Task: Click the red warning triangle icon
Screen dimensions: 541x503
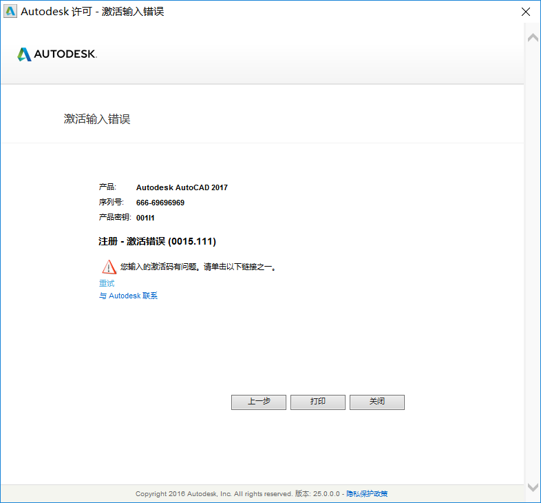Action: (109, 267)
